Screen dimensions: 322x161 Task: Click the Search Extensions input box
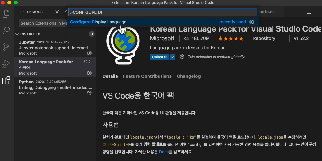pyautogui.click(x=43, y=23)
